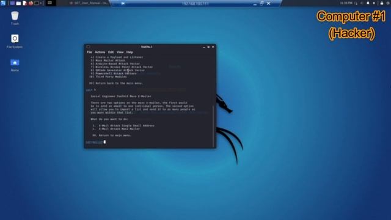The height and width of the screenshot is (220, 391).
Task: Open the Trash desktop icon
Action: click(15, 18)
